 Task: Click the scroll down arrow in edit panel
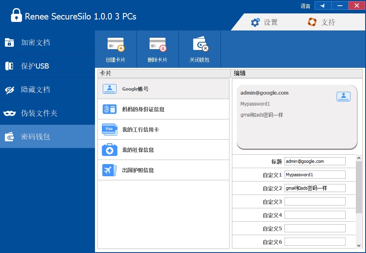359,246
